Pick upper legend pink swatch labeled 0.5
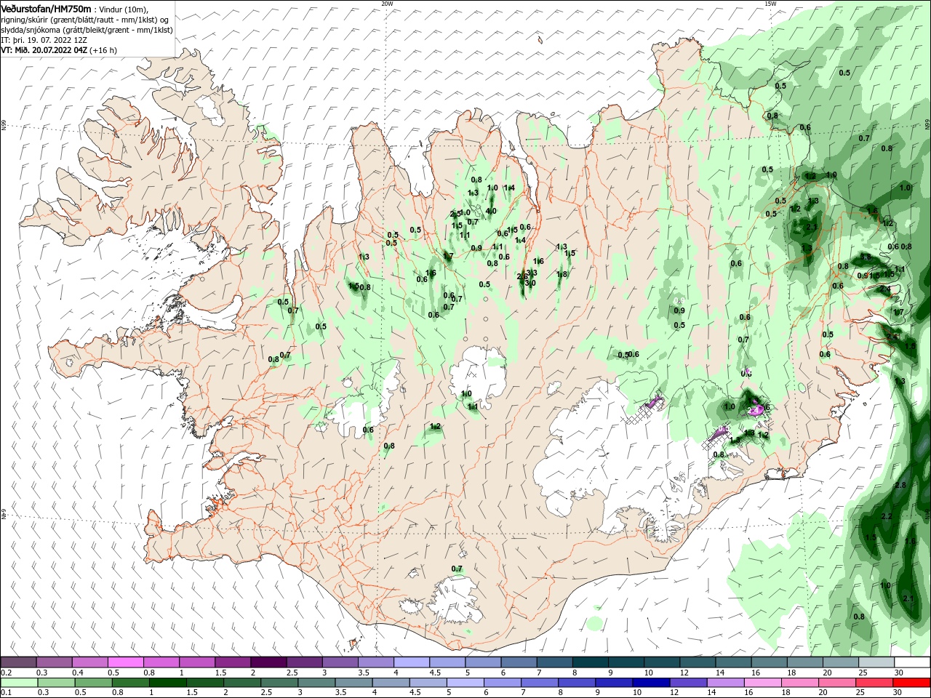This screenshot has height=698, width=931. pos(125,662)
